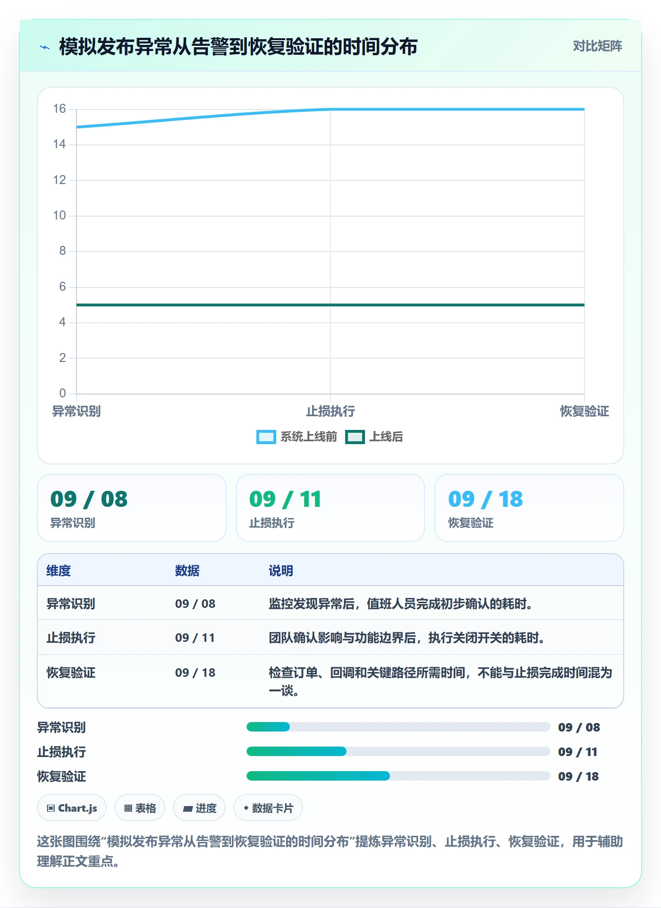
Task: Click the 09 / 11 value in the table
Action: (x=195, y=638)
